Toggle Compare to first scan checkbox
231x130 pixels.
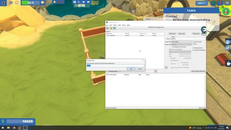[x=172, y=47]
